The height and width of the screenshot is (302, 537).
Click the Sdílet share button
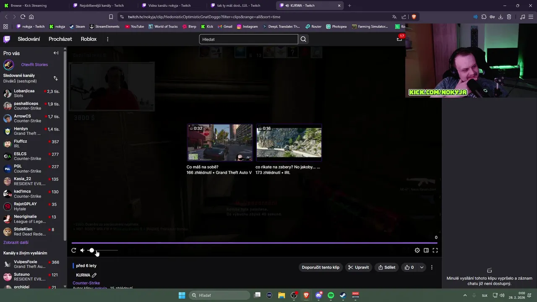[386, 267]
